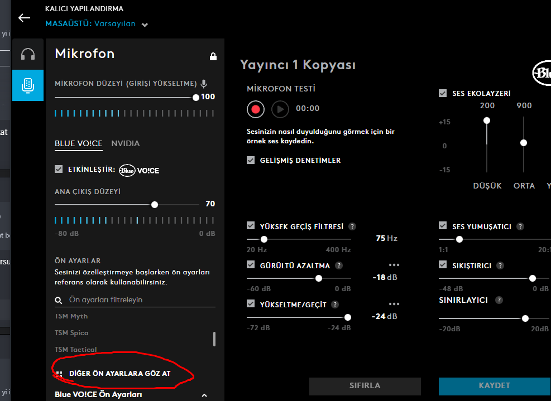Image resolution: width=551 pixels, height=401 pixels.
Task: Click grid icon beside Diğer Ön Ayarlara Göz At
Action: click(x=59, y=374)
